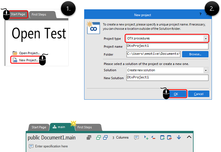Image resolution: width=221 pixels, height=152 pixels.
Task: Switch to the main procedure tab
Action: 59,127
